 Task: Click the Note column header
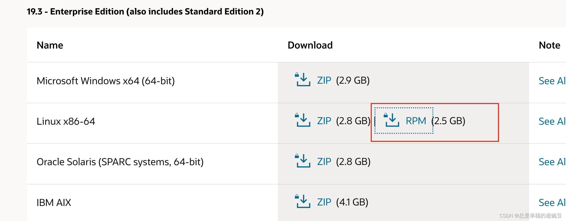click(549, 45)
